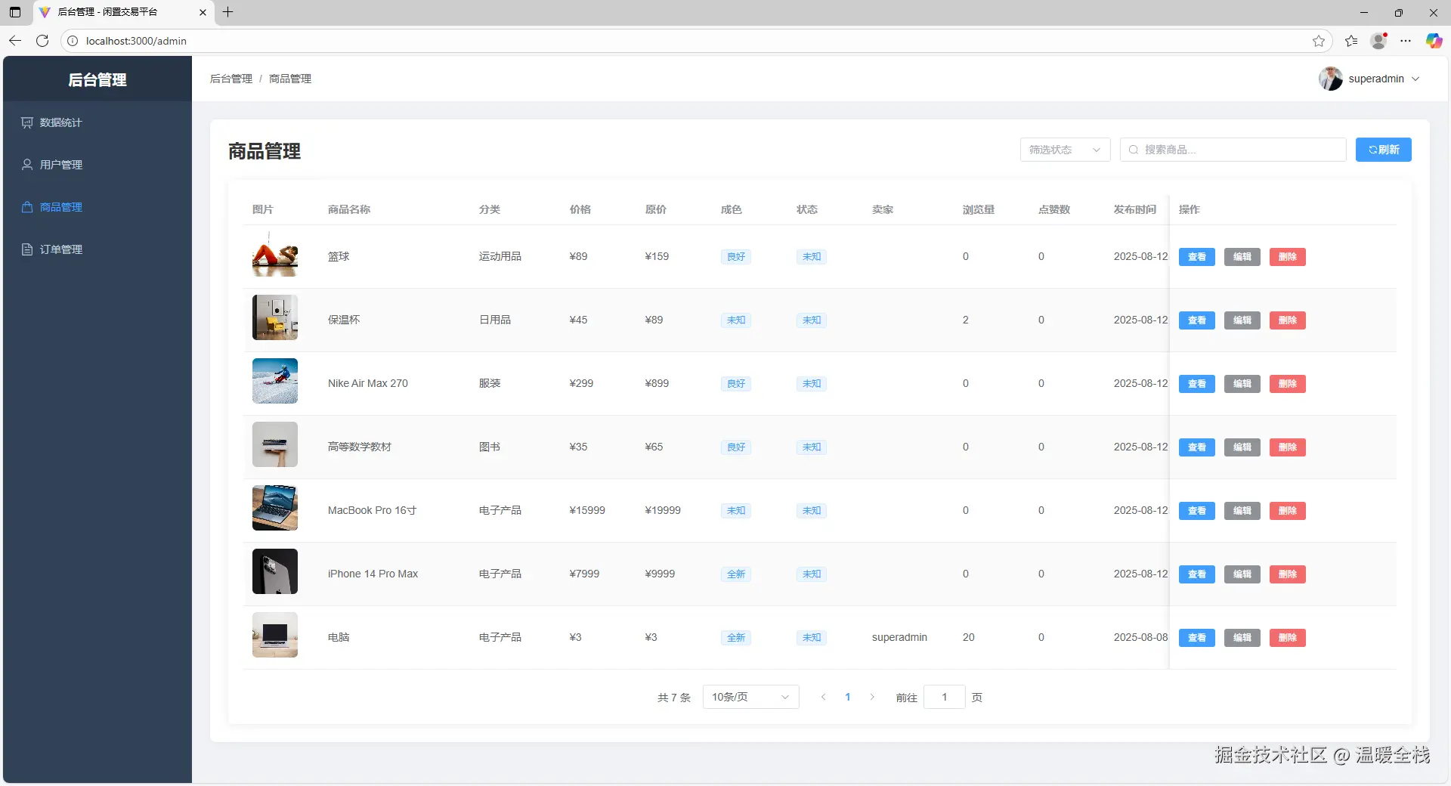Switch to 订单管理 text in sidebar
Viewport: 1451px width, 786px height.
pyautogui.click(x=61, y=249)
